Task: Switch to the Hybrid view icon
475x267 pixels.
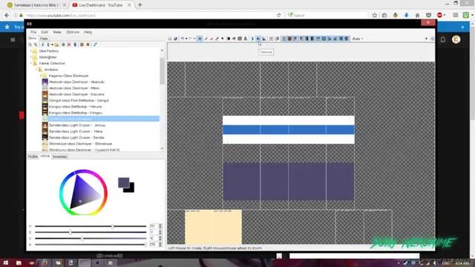Action: tap(264, 39)
